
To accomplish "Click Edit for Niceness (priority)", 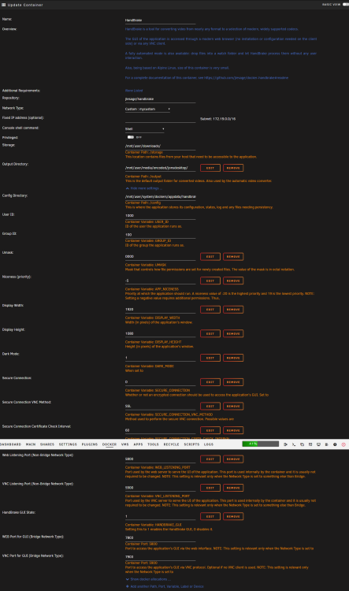I will [210, 281].
